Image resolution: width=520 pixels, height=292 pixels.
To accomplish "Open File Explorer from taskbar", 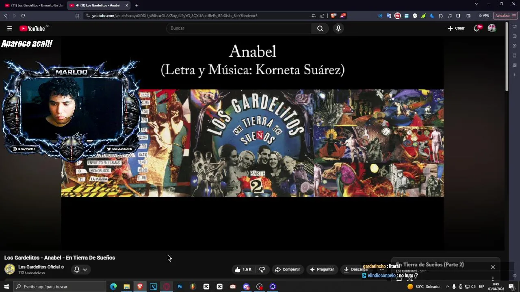I will coord(127,287).
